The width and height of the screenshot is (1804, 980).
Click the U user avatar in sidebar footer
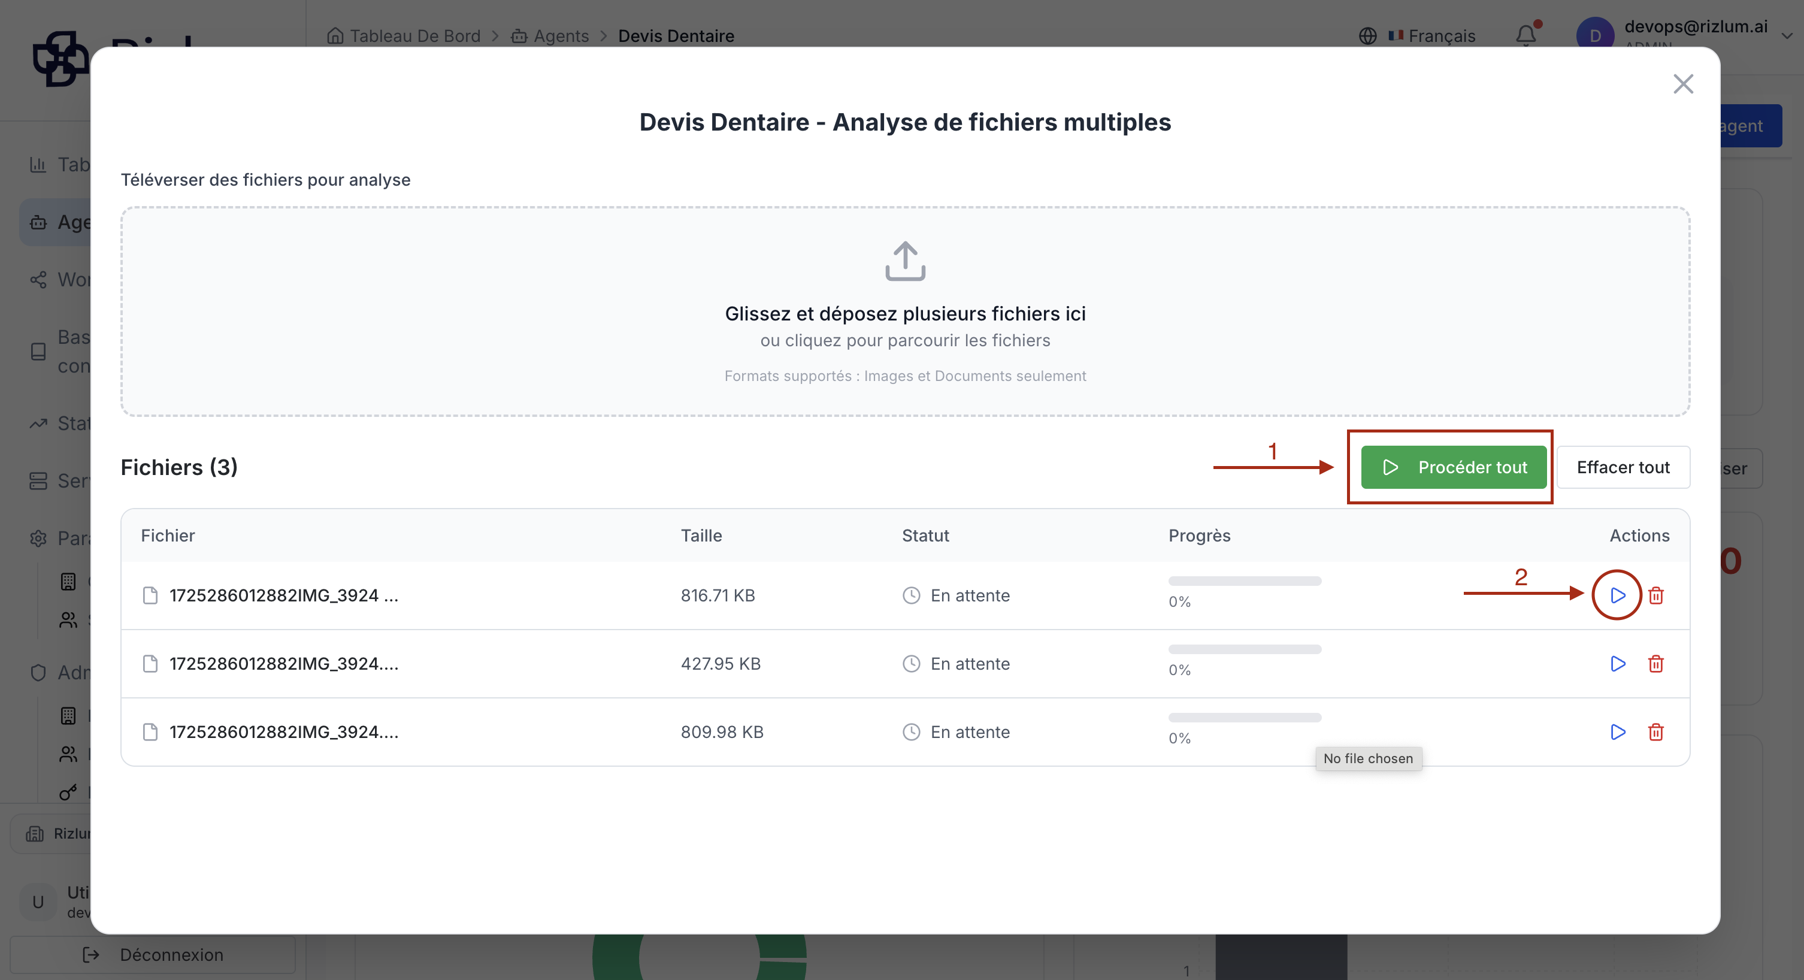(x=38, y=902)
